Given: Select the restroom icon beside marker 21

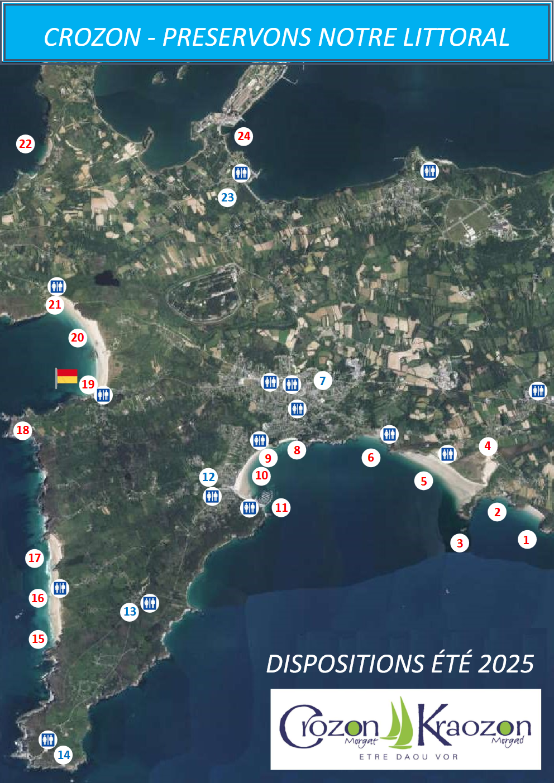Looking at the screenshot, I should click(56, 286).
